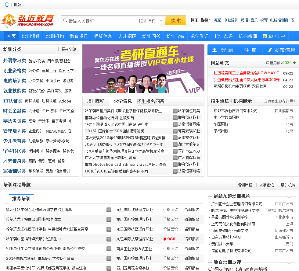The height and width of the screenshot is (271, 299).
Task: Open the 管理培训类 category
Action: pos(15,131)
